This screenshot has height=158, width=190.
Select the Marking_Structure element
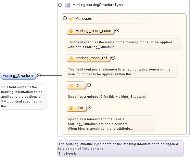pyautogui.click(x=18, y=76)
